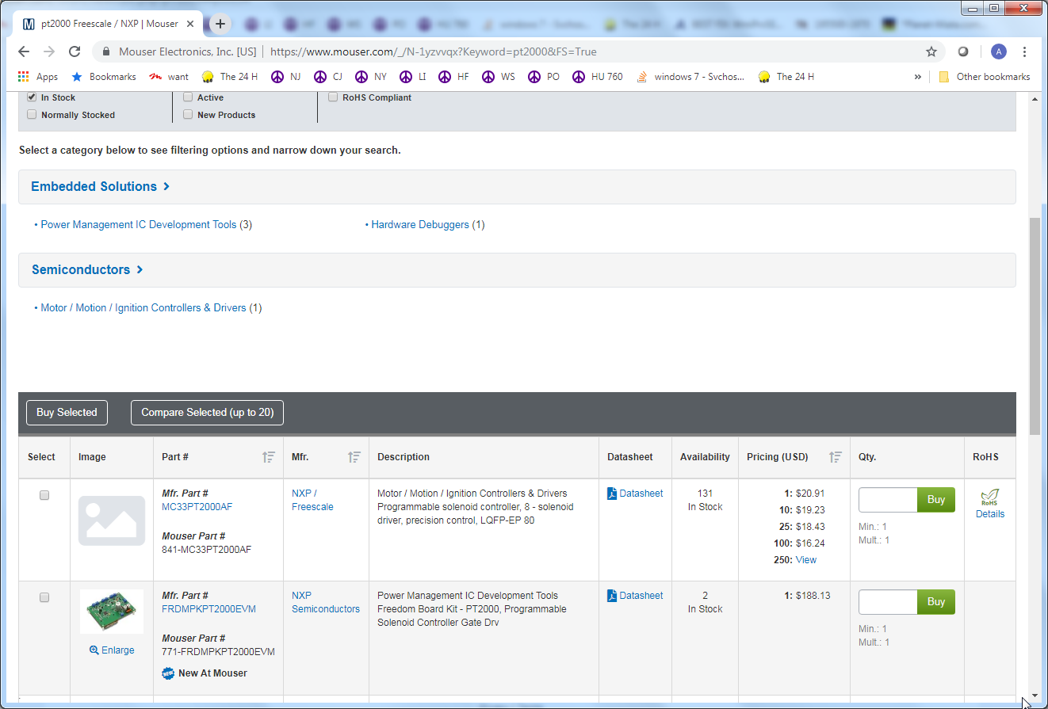Click the quantity field for FRDMPKPT2000EVM
Image resolution: width=1048 pixels, height=709 pixels.
click(888, 602)
